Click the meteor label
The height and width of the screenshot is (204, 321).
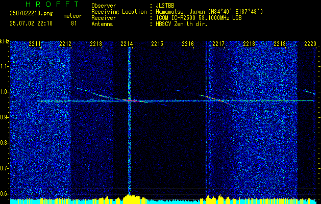click(72, 16)
